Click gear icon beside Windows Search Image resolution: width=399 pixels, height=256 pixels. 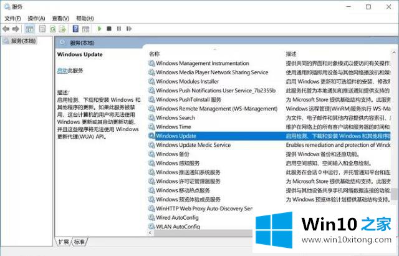tap(151, 117)
